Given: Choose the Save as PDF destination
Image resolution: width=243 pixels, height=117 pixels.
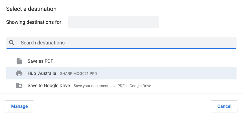Looking at the screenshot, I should [x=40, y=61].
